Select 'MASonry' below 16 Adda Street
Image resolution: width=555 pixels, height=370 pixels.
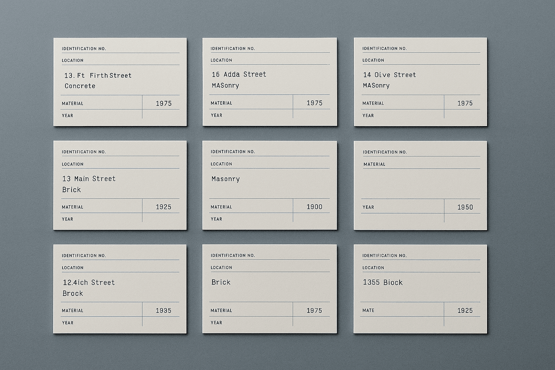[x=225, y=86]
